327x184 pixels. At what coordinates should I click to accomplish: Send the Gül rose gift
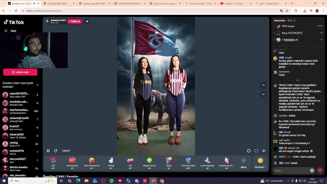pyautogui.click(x=53, y=163)
